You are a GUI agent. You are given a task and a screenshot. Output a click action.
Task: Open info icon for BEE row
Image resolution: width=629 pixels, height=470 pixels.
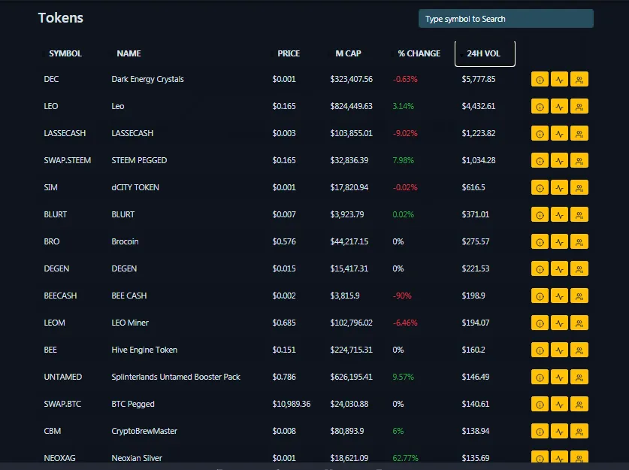click(540, 350)
